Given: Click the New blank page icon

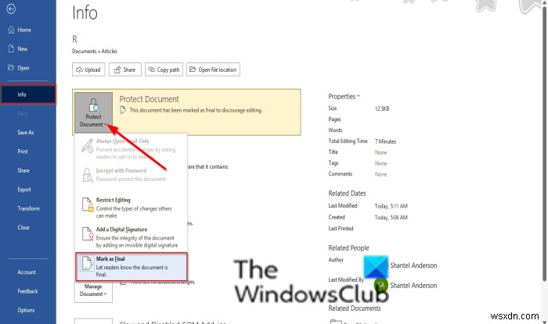Looking at the screenshot, I should (x=11, y=48).
